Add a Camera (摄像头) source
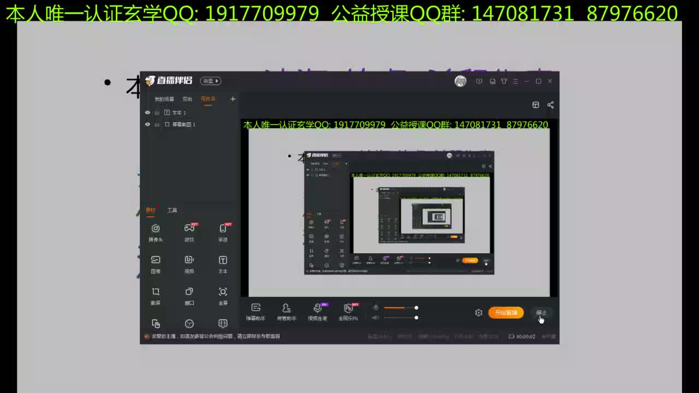Image resolution: width=699 pixels, height=393 pixels. point(156,233)
